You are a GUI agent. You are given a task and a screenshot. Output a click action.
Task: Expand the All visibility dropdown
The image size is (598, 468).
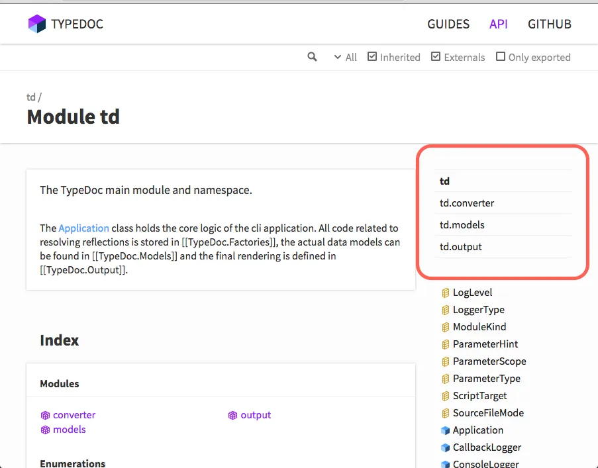tap(345, 57)
